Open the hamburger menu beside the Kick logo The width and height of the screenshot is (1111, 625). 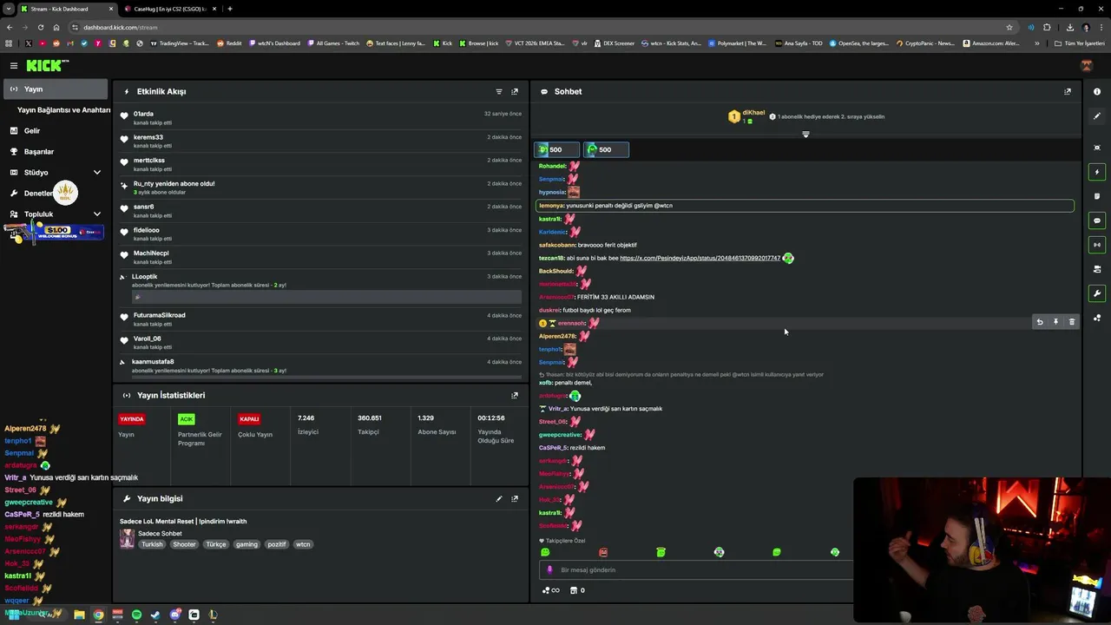click(14, 65)
